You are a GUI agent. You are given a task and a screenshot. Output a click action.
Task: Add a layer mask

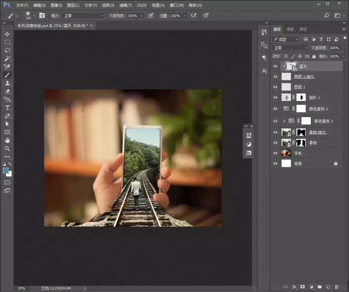coord(302,287)
